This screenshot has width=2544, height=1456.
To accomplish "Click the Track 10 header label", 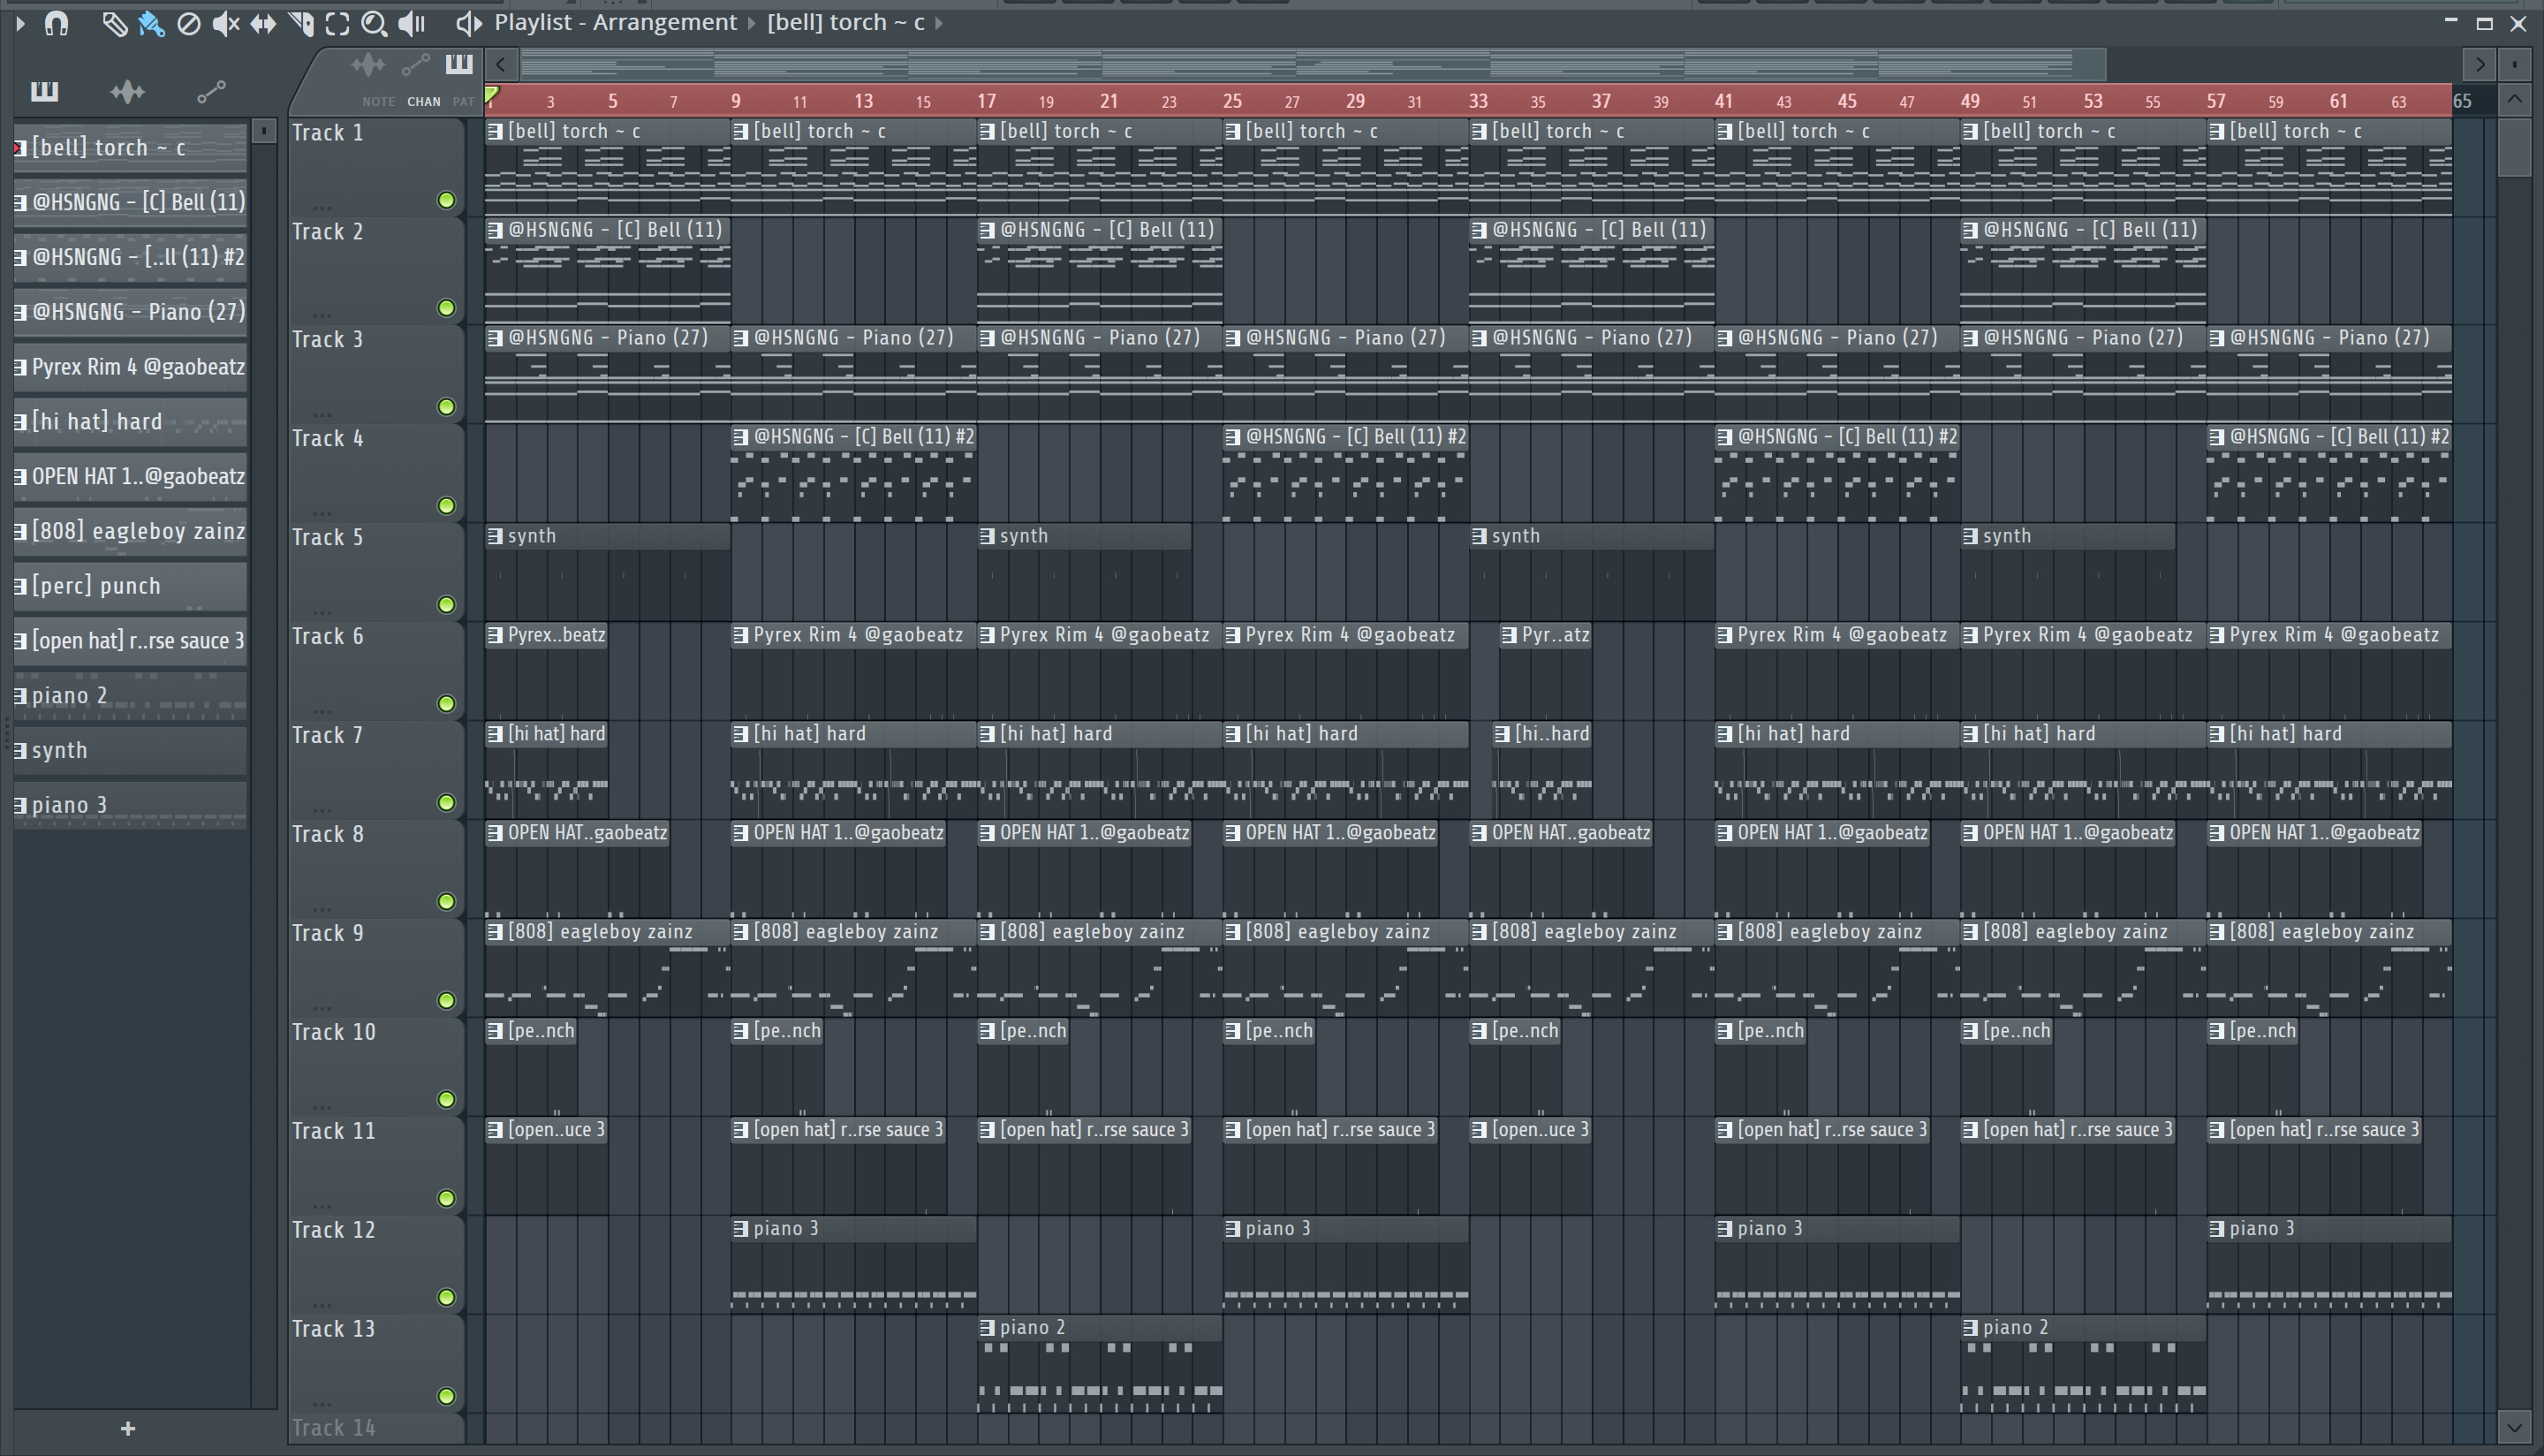I will click(x=333, y=1032).
